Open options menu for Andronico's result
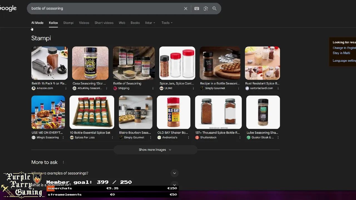Image resolution: width=356 pixels, height=200 pixels. pyautogui.click(x=189, y=137)
